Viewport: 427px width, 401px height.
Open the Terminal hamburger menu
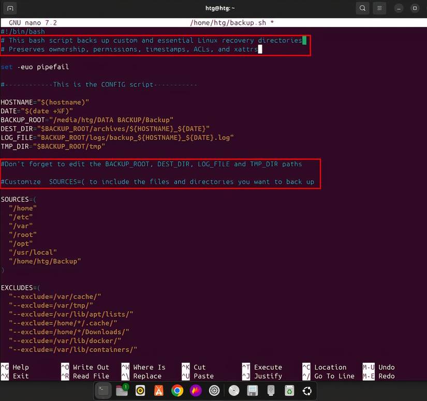click(380, 8)
